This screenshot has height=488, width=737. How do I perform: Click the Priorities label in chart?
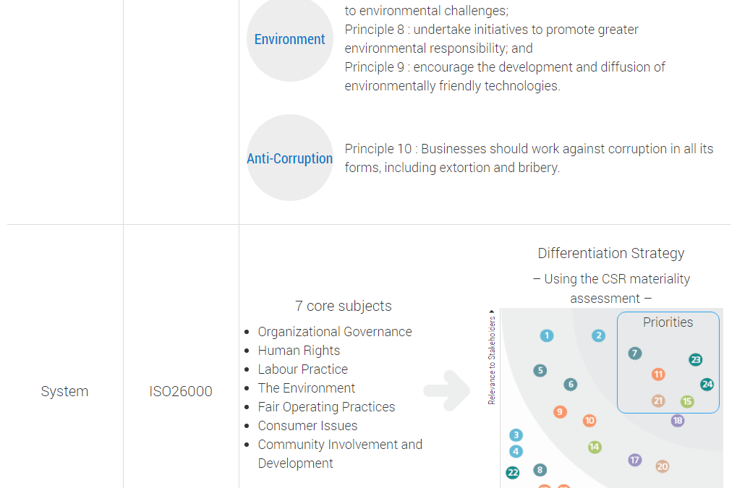(x=668, y=322)
